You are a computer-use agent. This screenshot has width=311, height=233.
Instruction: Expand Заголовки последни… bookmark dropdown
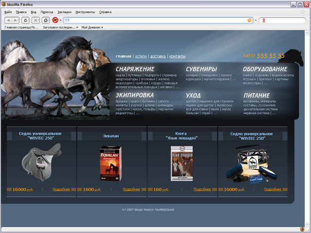point(60,28)
